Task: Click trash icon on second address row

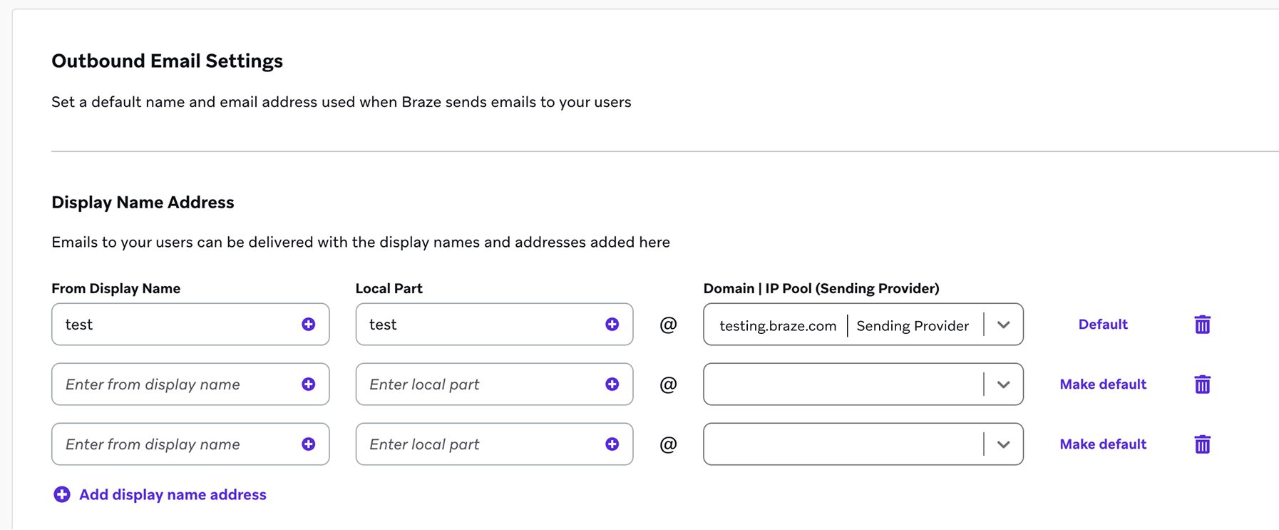Action: coord(1202,384)
